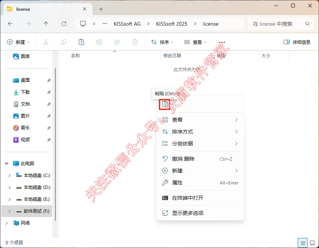This screenshot has width=319, height=248.
Task: Click the pin icon next to 下载
Action: [x=49, y=92]
